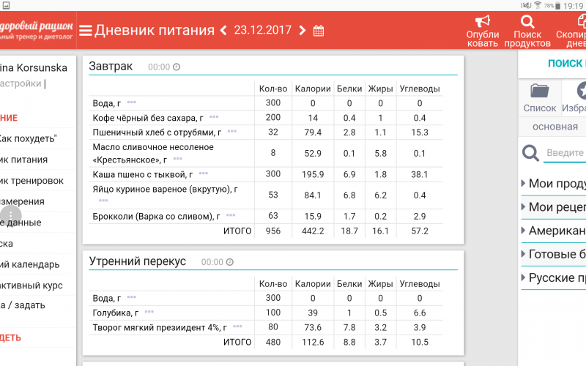Click the product search input field
This screenshot has width=586, height=366.
(564, 154)
